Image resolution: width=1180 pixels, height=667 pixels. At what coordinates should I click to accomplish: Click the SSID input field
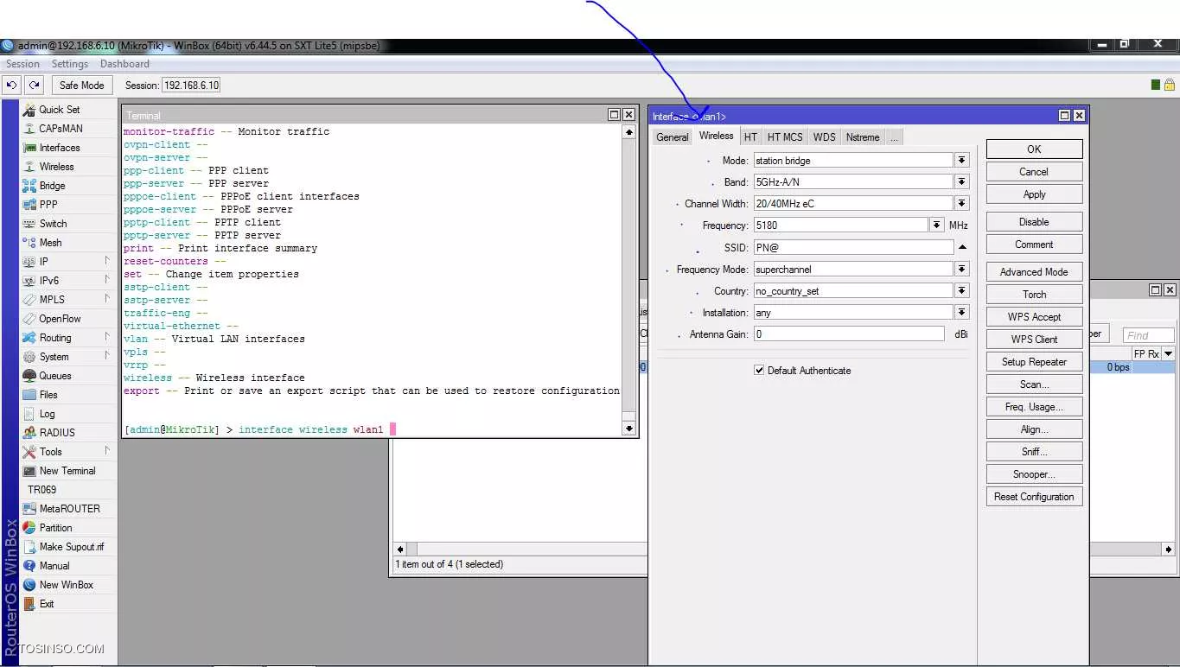(x=853, y=247)
